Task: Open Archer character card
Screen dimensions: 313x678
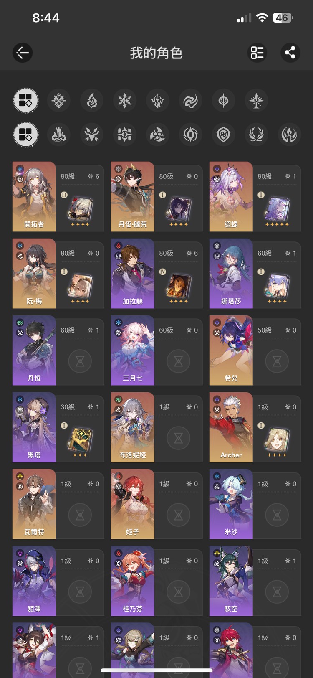Action: coord(255,427)
